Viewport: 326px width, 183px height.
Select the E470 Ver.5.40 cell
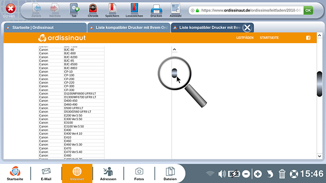click(x=84, y=152)
